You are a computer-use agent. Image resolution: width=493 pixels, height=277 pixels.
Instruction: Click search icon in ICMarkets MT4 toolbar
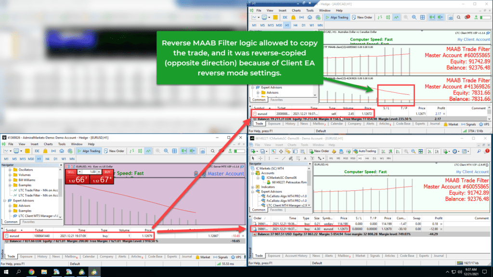[x=479, y=151]
